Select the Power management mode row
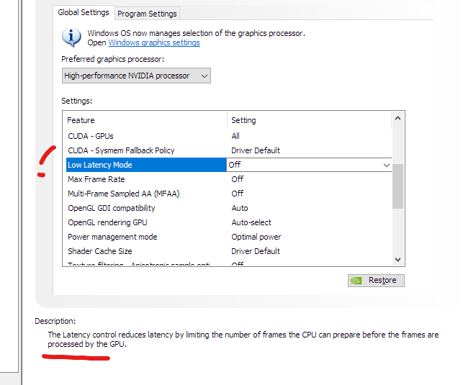The image size is (476, 385). tap(229, 237)
